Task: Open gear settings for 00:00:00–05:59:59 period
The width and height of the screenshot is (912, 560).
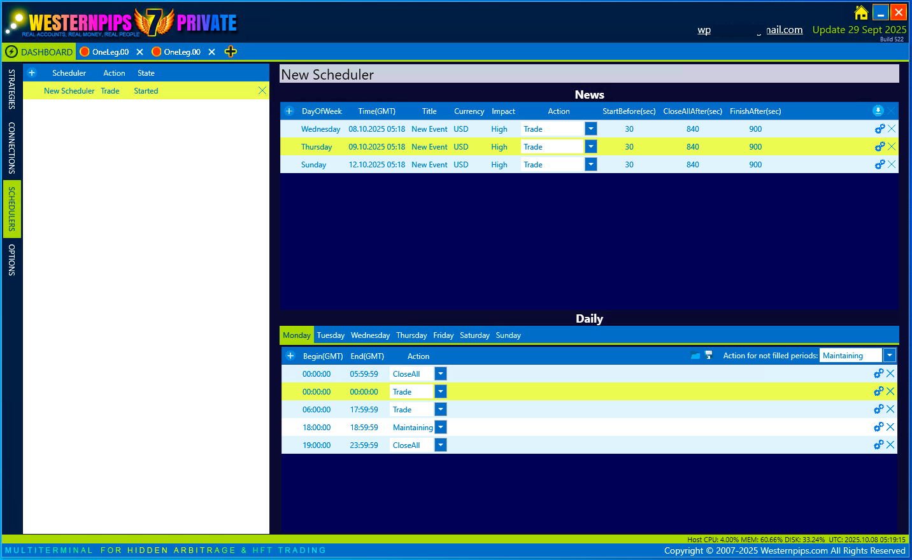Action: click(879, 374)
